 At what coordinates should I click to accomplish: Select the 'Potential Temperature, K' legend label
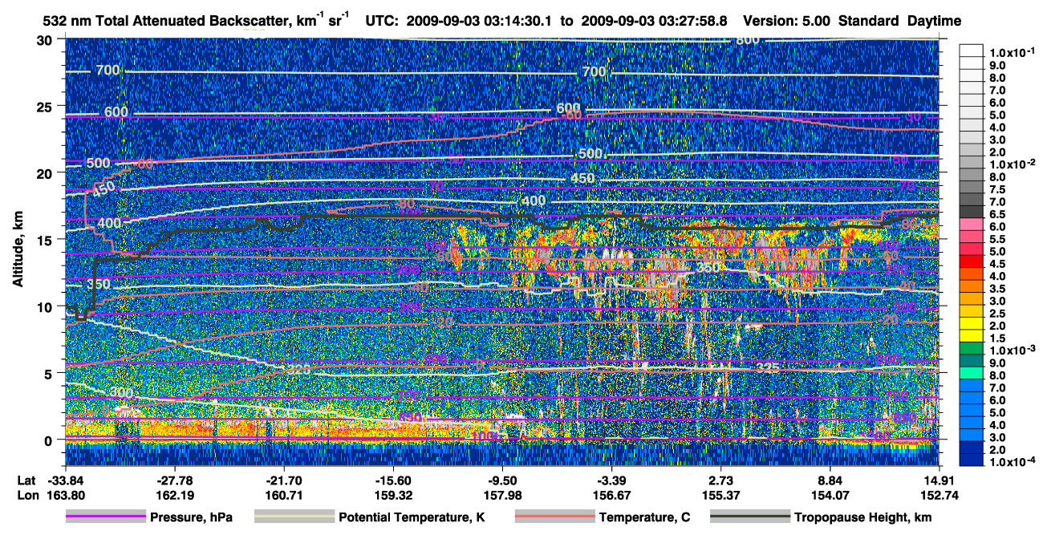click(x=412, y=518)
